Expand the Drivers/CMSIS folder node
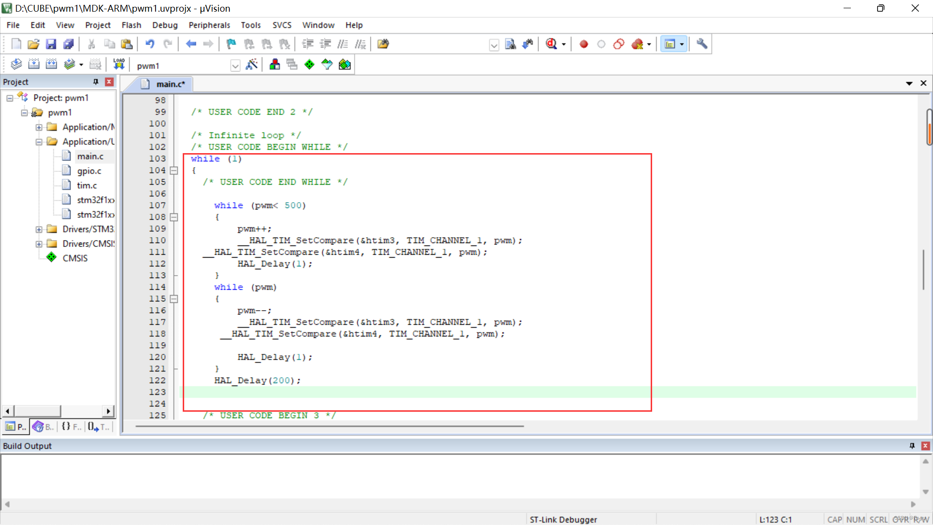Screen dimensions: 933x525 coord(39,244)
